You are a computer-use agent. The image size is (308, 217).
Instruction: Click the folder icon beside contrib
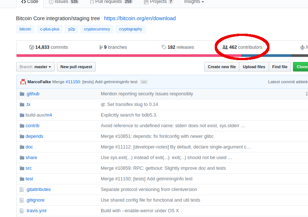(22, 126)
